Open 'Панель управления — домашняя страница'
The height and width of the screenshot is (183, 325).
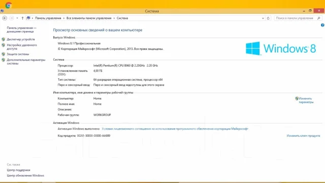click(21, 29)
